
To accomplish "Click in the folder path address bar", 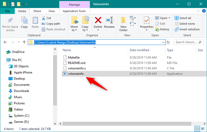I will (96, 42).
